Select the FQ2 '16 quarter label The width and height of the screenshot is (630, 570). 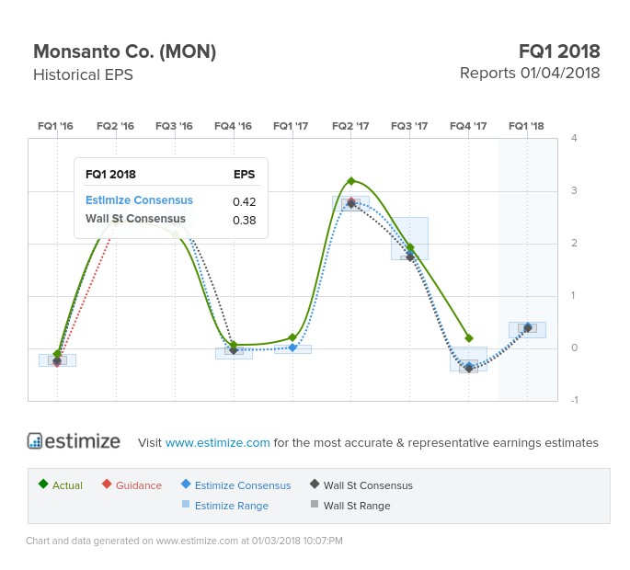(115, 126)
